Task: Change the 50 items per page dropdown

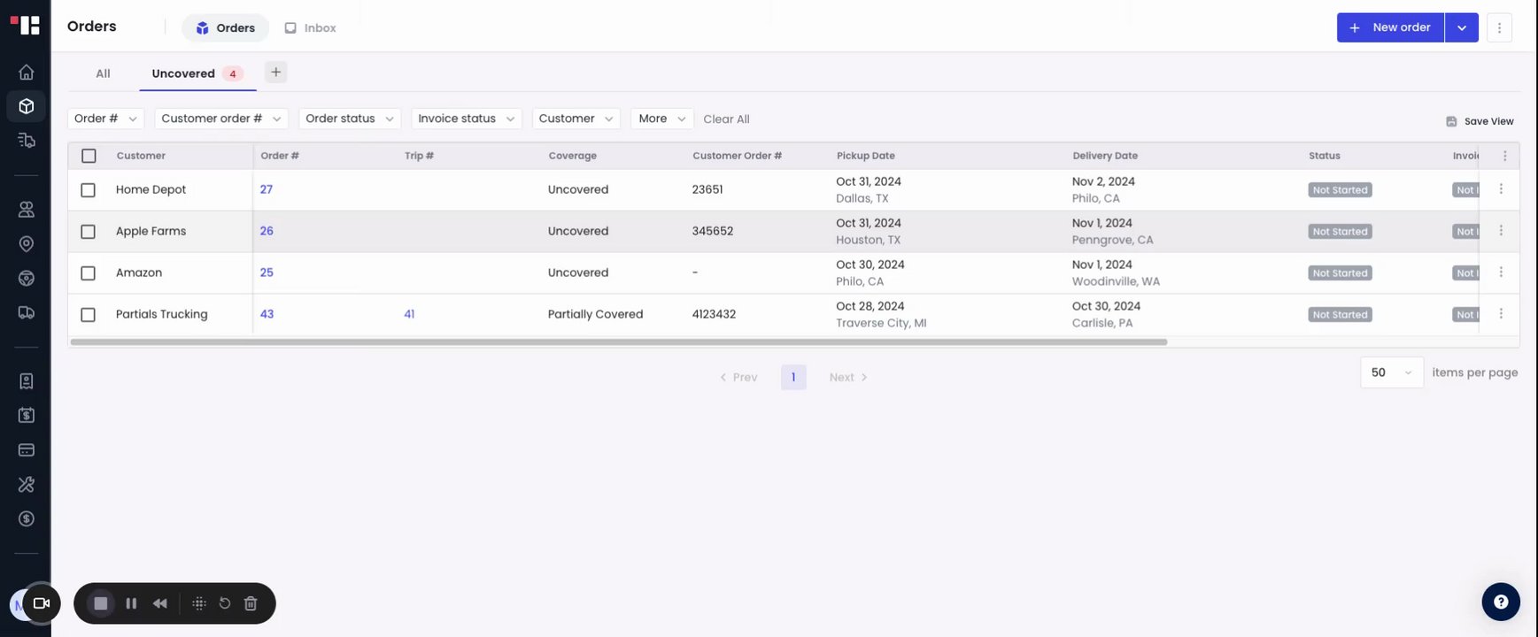Action: [1391, 372]
